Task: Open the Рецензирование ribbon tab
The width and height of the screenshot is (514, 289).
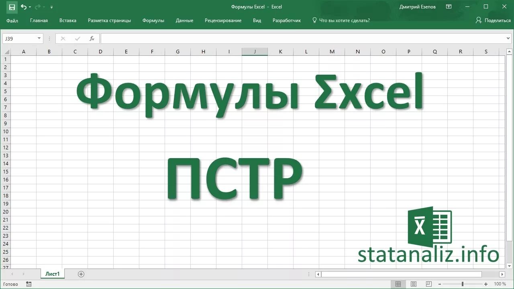Action: 223,20
